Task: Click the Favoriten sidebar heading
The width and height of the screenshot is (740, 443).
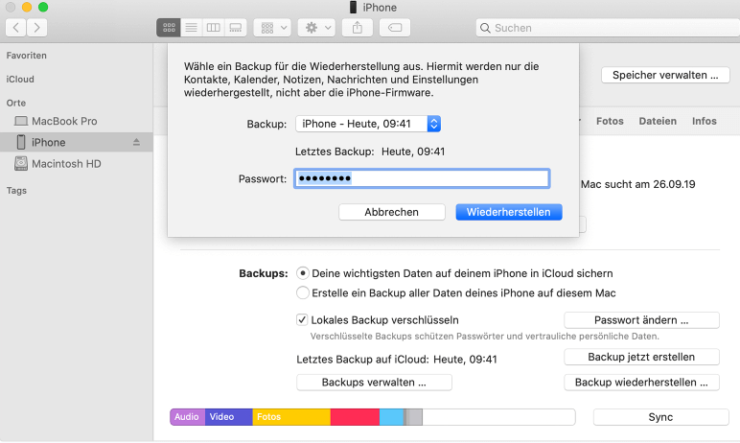Action: (27, 56)
